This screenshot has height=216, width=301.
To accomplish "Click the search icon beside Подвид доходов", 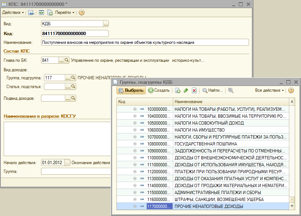I will click(x=73, y=98).
